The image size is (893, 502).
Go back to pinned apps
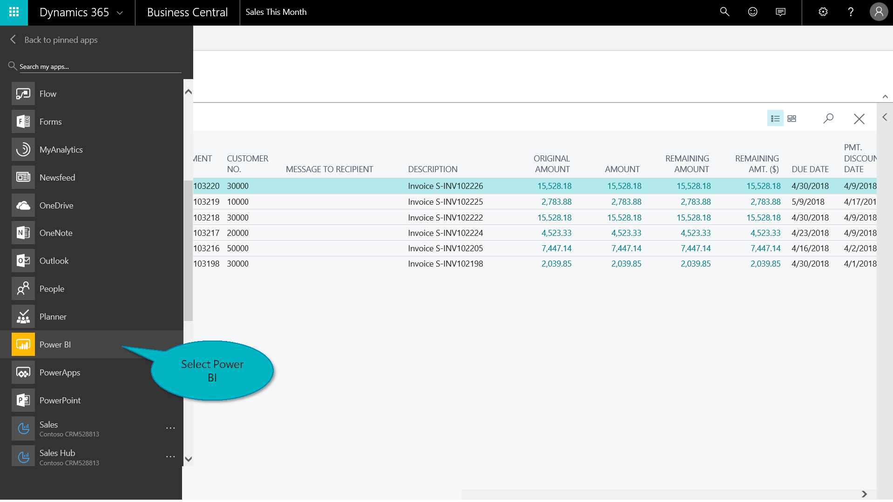coord(61,40)
